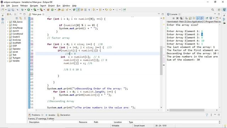Open the Problems view filter icon
The width and height of the screenshot is (227, 128).
207,115
